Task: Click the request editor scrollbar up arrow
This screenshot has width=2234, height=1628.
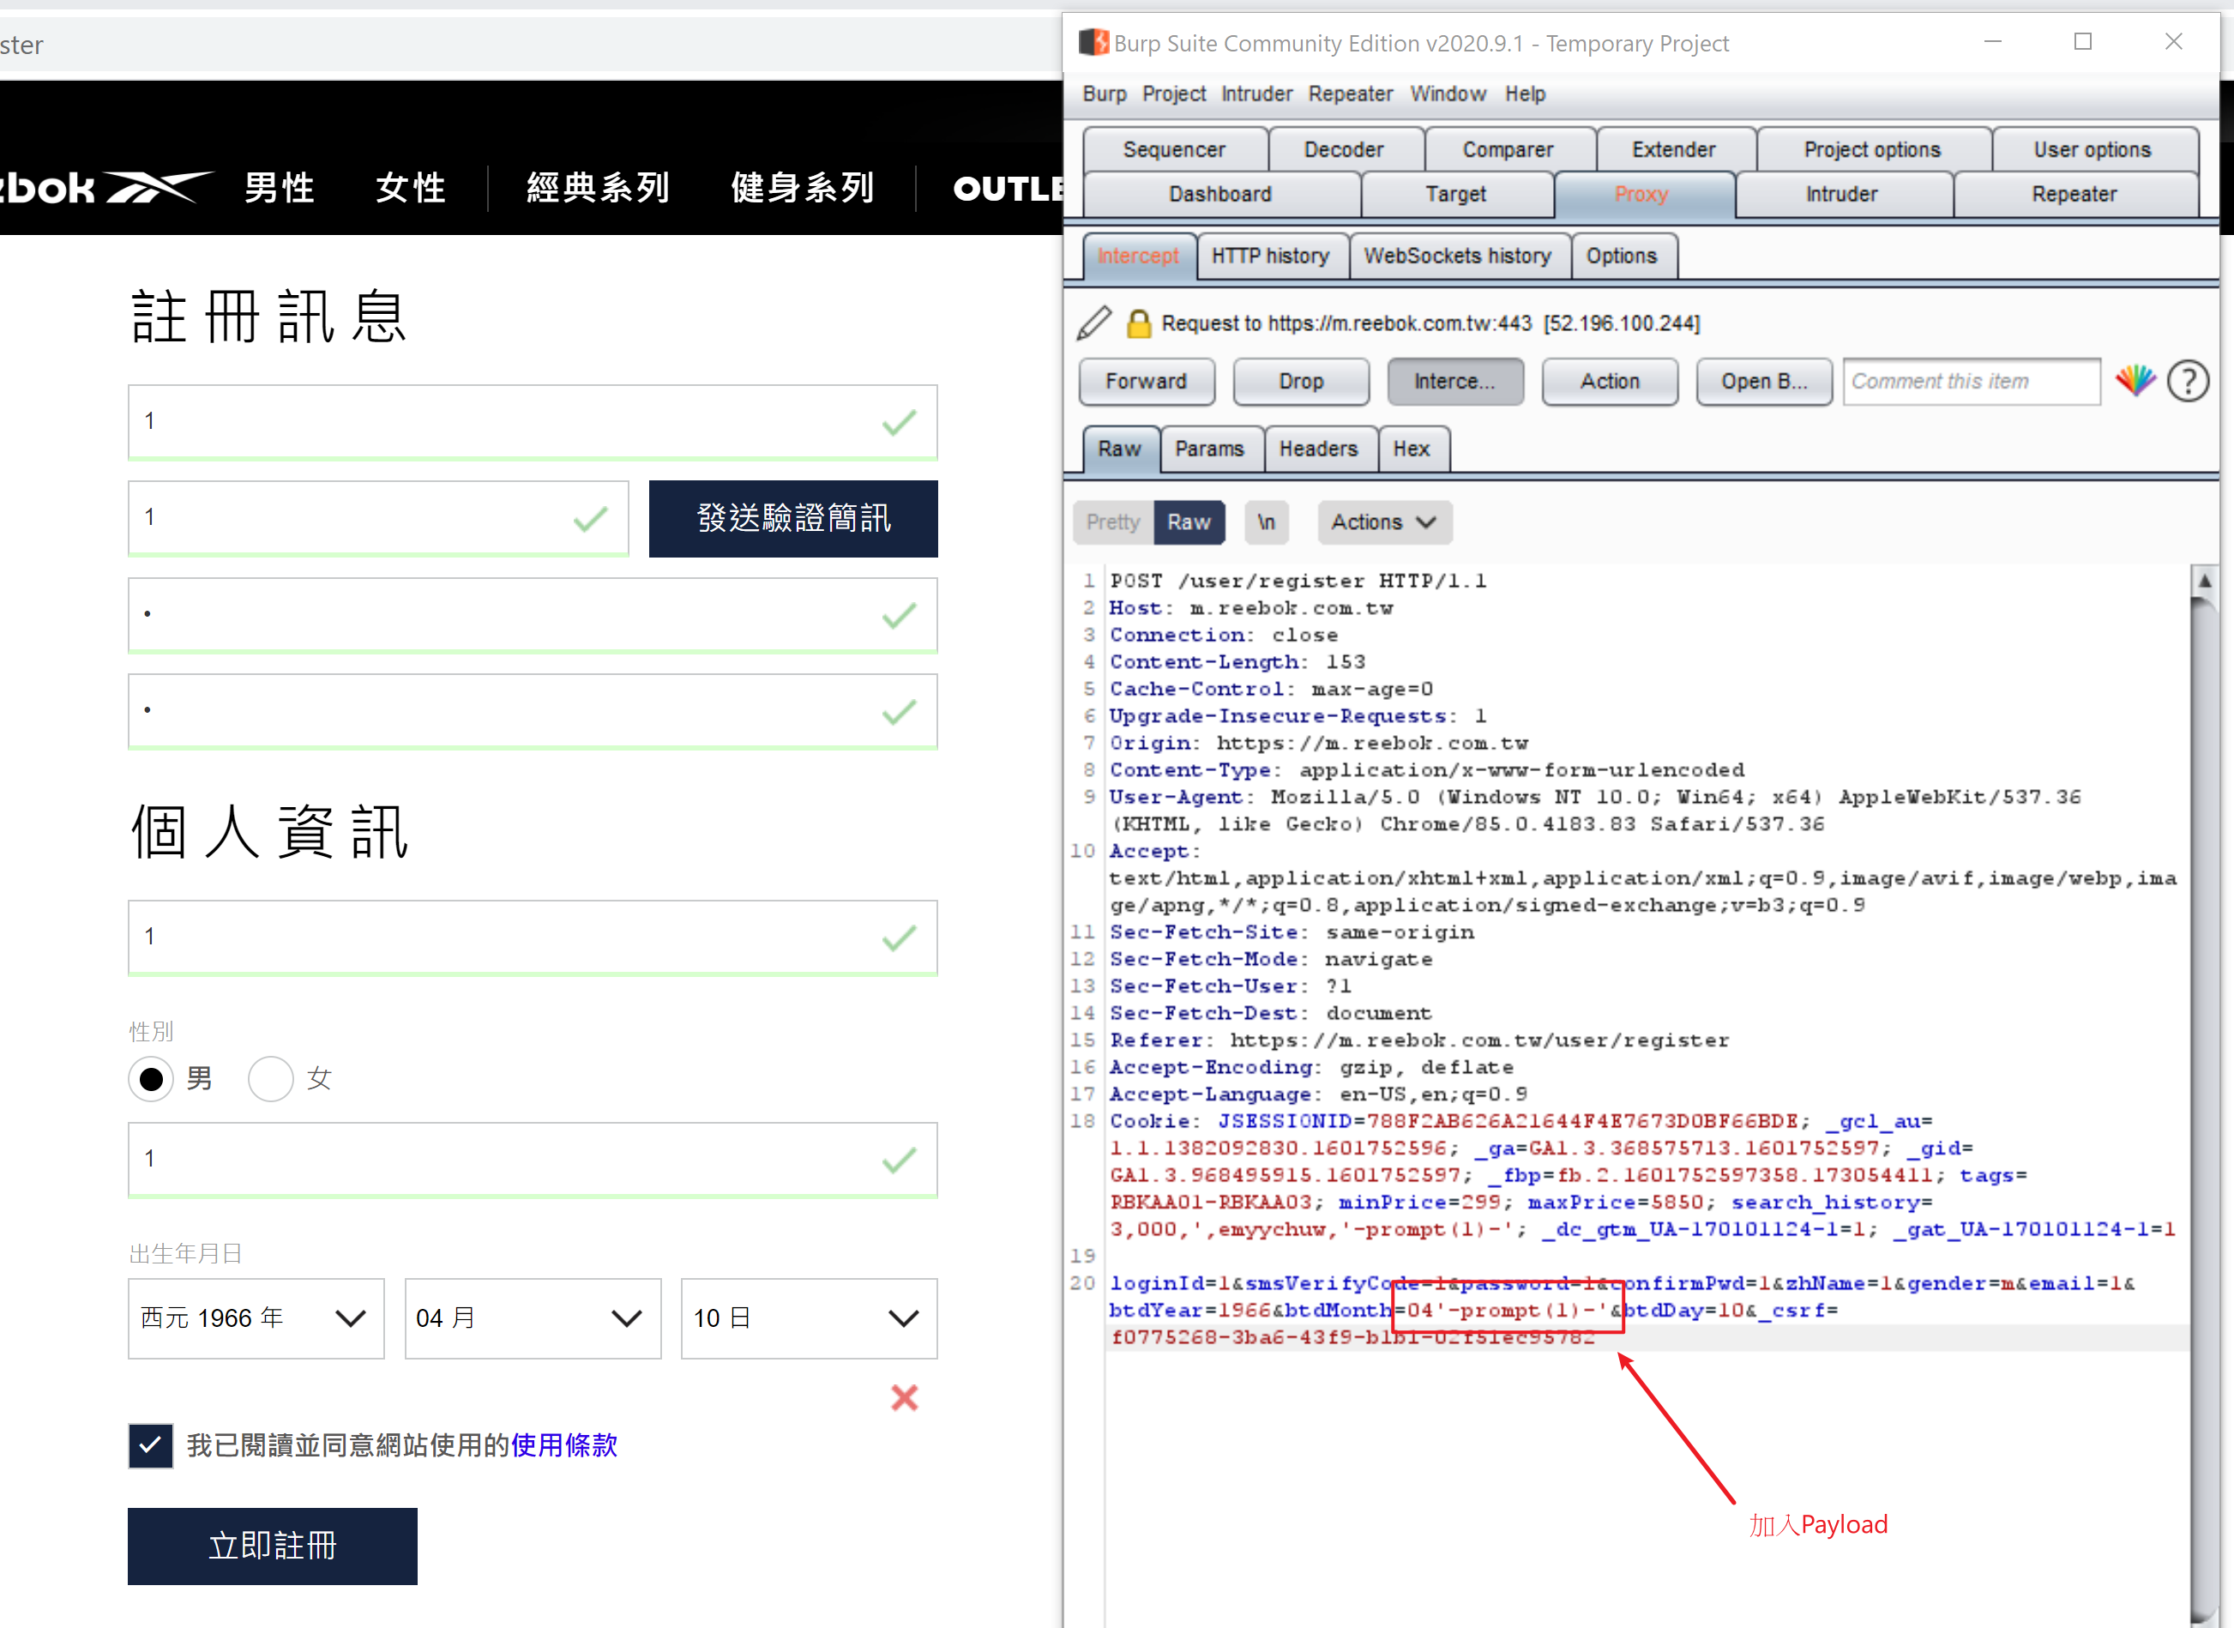Action: [x=2205, y=581]
